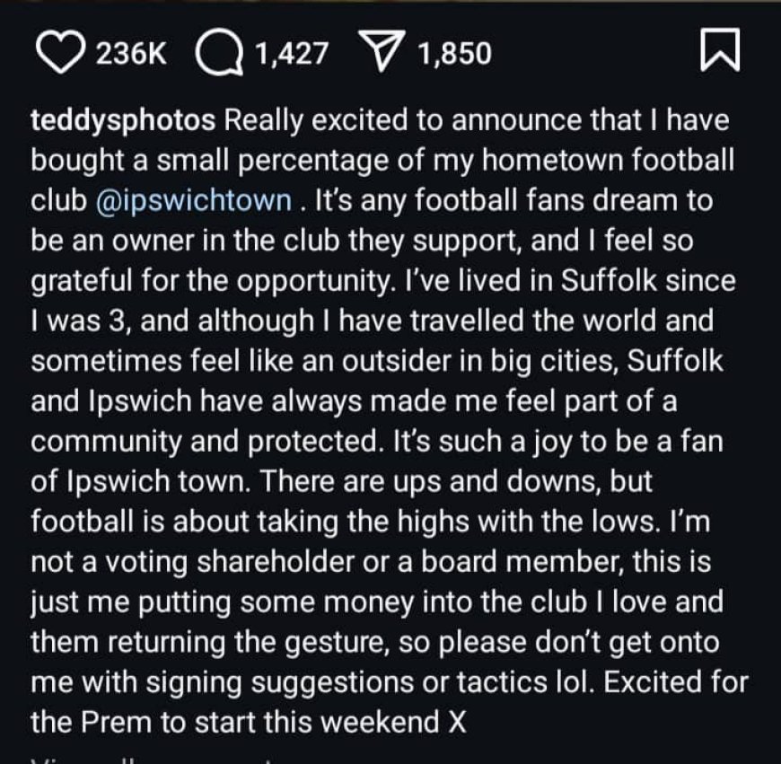This screenshot has height=764, width=781.
Task: Like the post with the heart icon
Action: tap(62, 52)
